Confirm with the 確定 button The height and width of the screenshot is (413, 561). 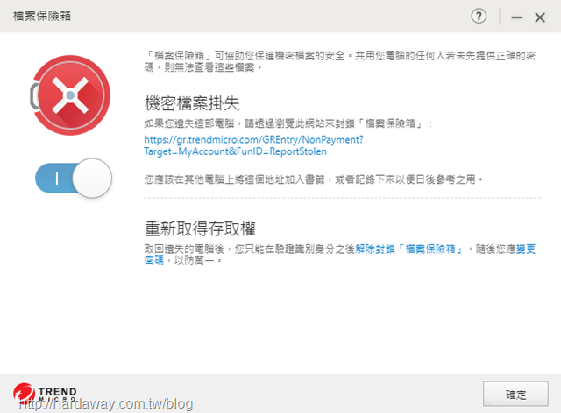[x=515, y=394]
